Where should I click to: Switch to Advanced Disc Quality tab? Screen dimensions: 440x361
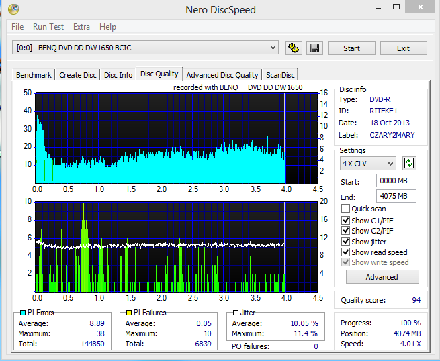click(x=222, y=75)
